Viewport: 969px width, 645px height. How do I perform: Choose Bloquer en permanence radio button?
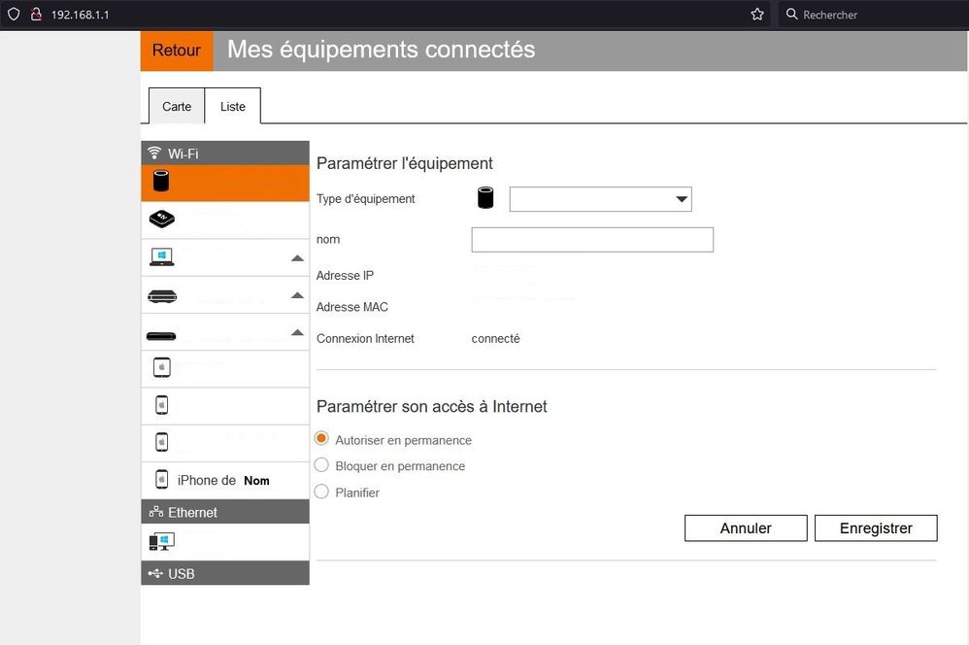coord(322,466)
